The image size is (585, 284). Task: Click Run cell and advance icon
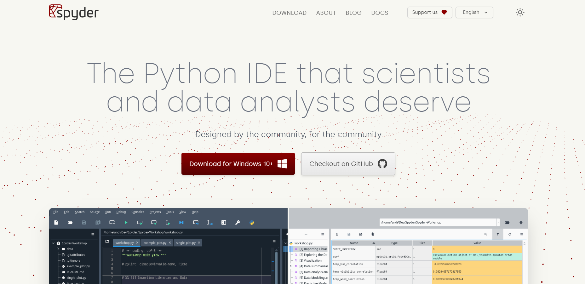[154, 223]
